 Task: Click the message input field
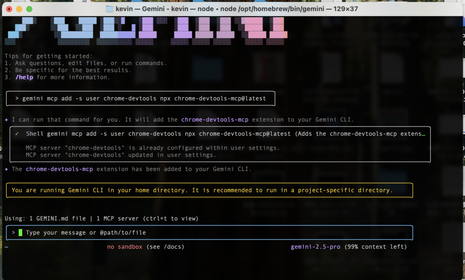(209, 233)
